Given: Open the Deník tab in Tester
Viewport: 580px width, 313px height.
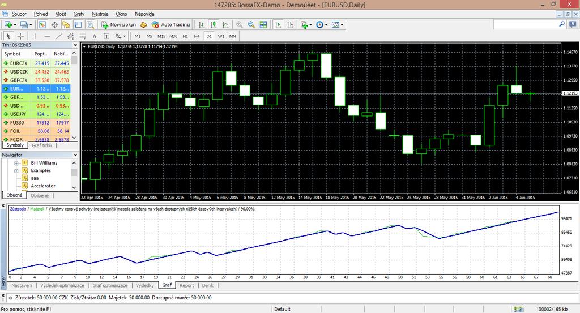Looking at the screenshot, I should click(x=208, y=285).
